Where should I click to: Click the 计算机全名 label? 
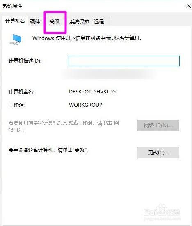coord(22,92)
